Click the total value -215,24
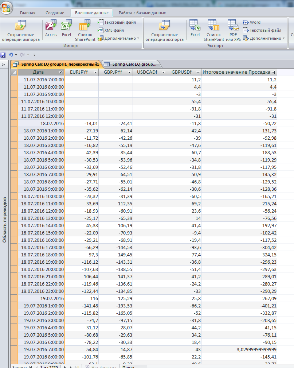294x368 pixels. pos(239,204)
